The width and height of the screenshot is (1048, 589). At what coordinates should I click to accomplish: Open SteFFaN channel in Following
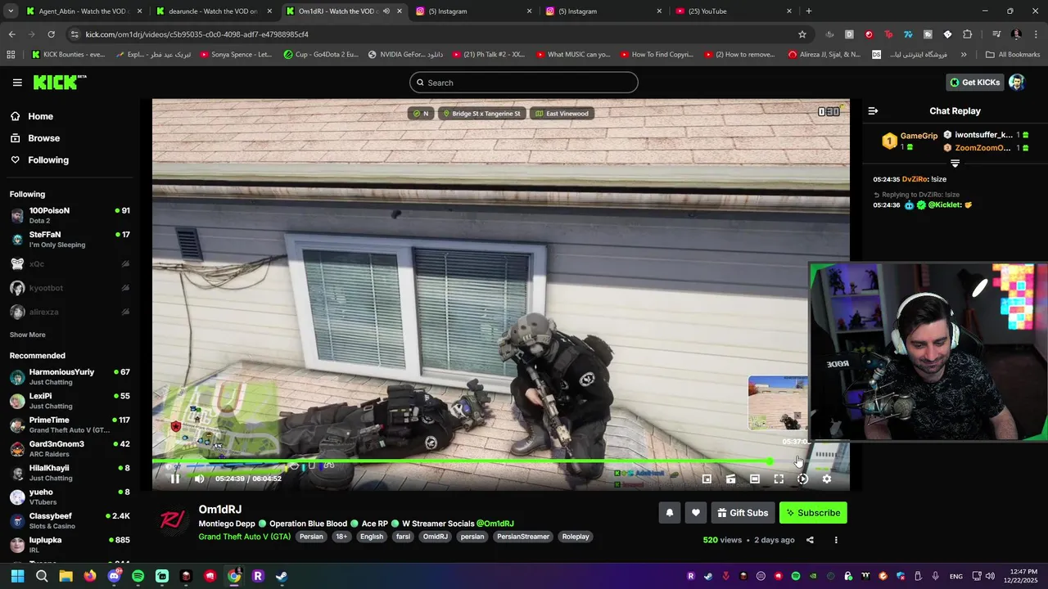coord(70,239)
